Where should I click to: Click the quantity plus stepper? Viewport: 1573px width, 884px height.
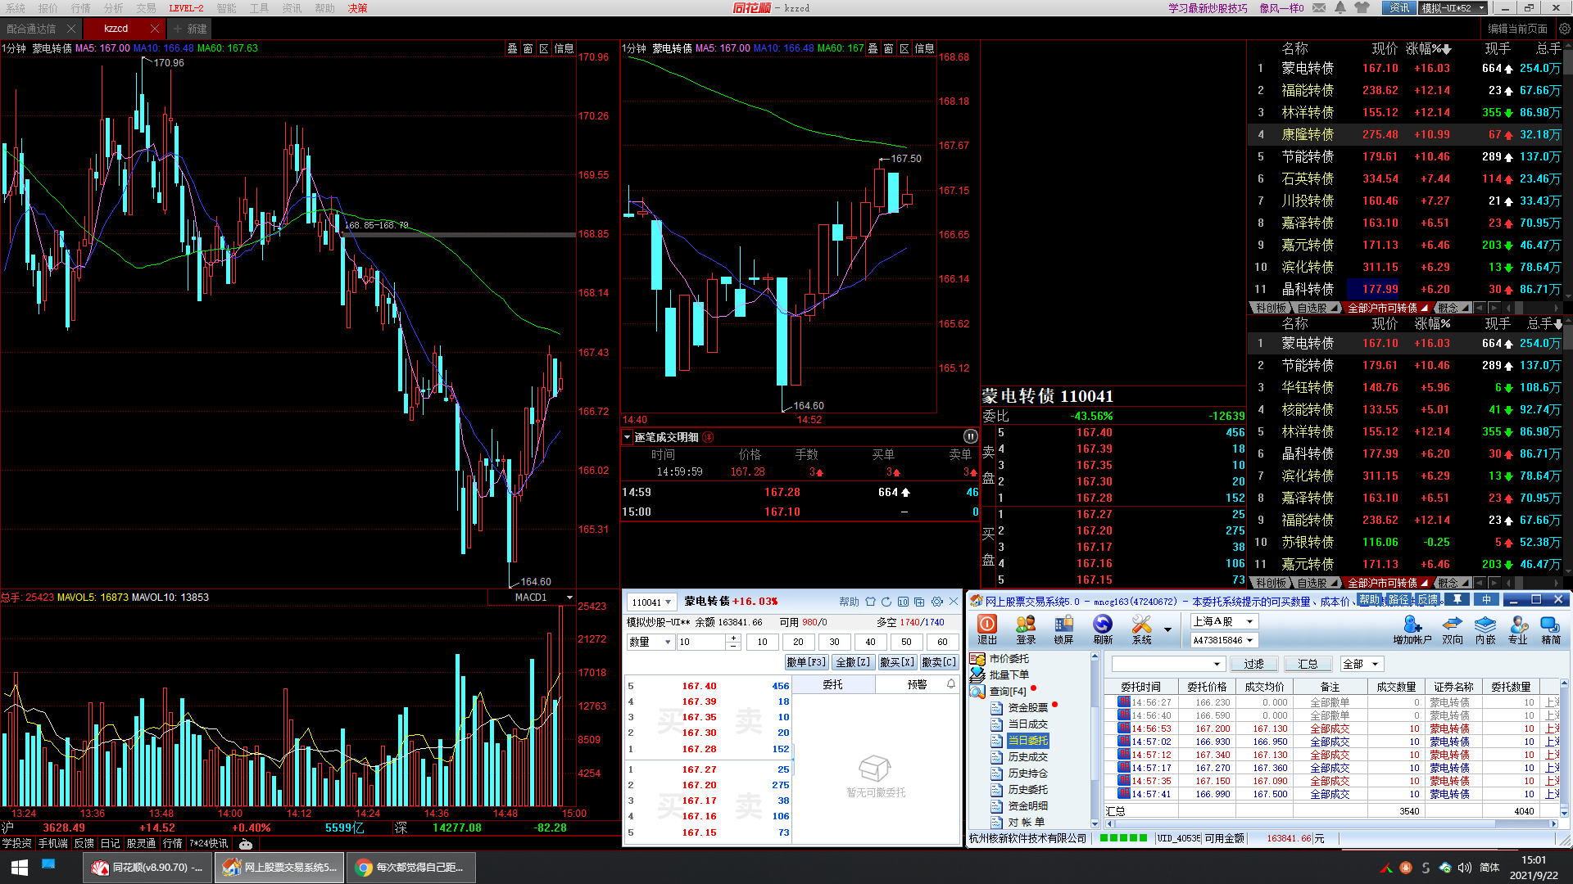click(x=733, y=638)
